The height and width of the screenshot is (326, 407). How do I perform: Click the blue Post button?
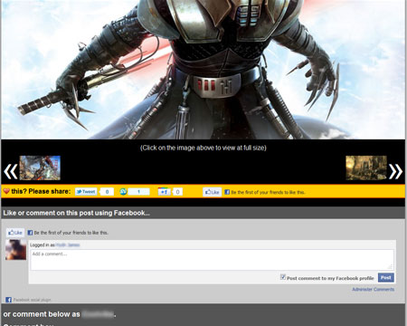pyautogui.click(x=386, y=278)
